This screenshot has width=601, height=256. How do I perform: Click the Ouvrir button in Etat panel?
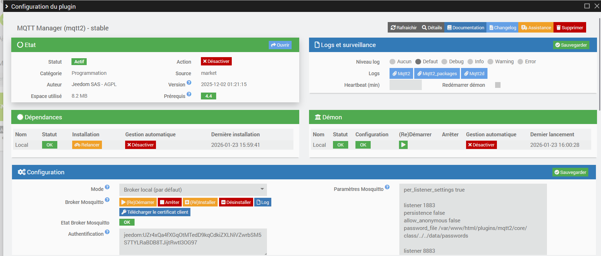pyautogui.click(x=280, y=45)
